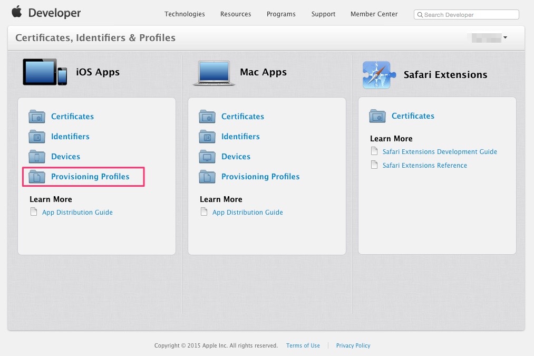
Task: Click the Certificates, Identifiers & Profiles title
Action: tap(95, 38)
